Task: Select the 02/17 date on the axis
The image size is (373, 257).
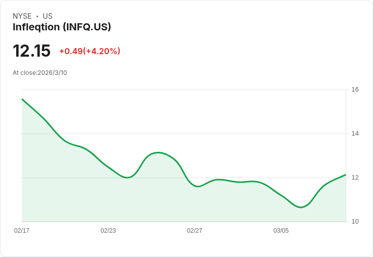Action: tap(22, 231)
